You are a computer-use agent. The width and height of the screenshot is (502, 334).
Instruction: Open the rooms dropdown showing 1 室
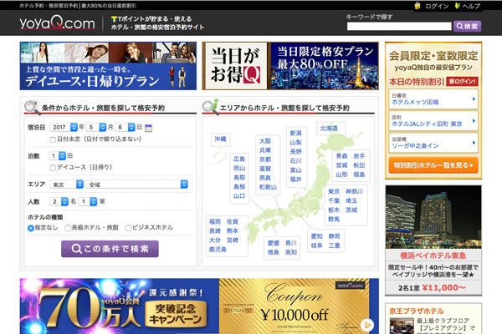[88, 201]
